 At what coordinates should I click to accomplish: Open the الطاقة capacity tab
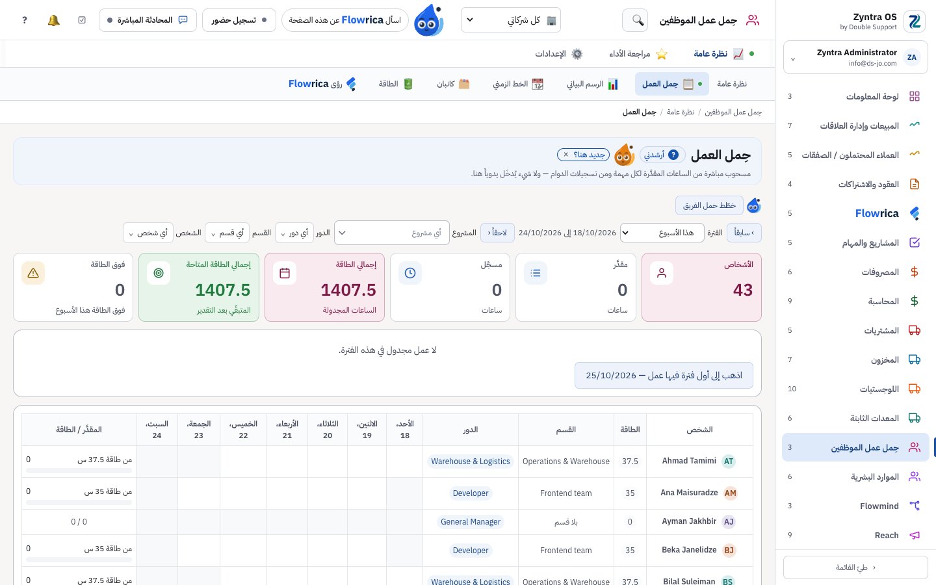pyautogui.click(x=396, y=84)
